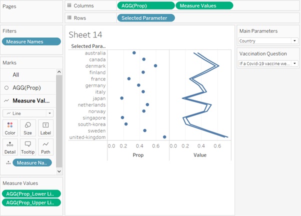
Task: Click the Detail marks button
Action: 10,147
